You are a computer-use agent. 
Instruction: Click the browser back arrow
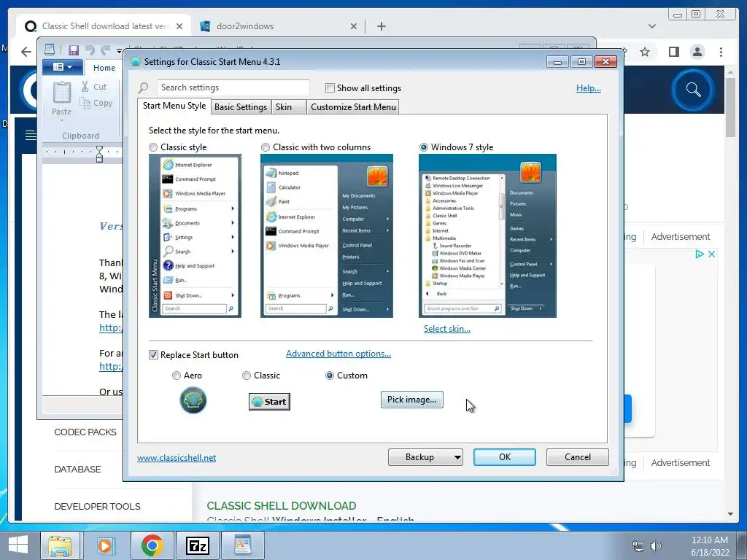pyautogui.click(x=26, y=52)
